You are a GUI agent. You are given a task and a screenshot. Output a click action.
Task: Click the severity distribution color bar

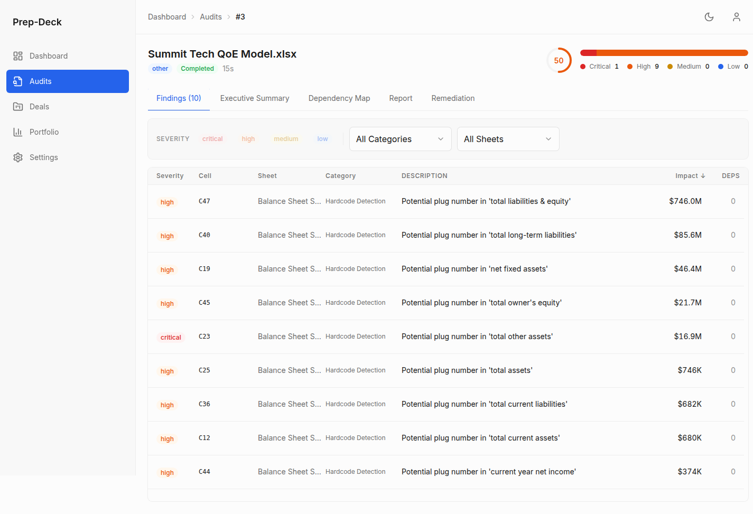(664, 53)
